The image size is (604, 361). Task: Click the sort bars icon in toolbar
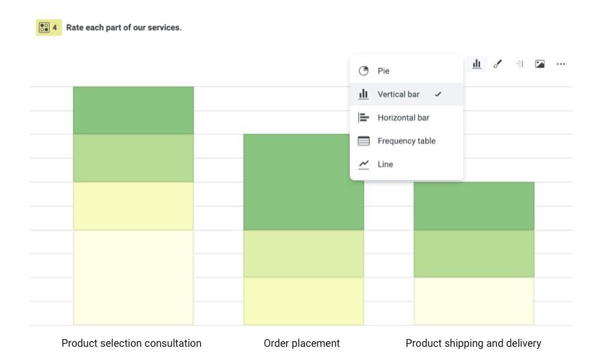[519, 64]
